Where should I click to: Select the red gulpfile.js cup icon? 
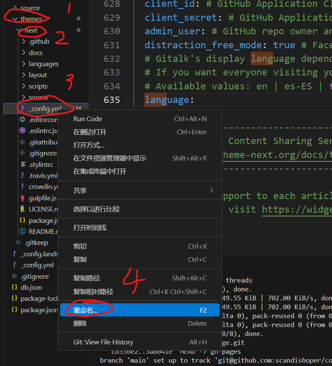click(22, 198)
